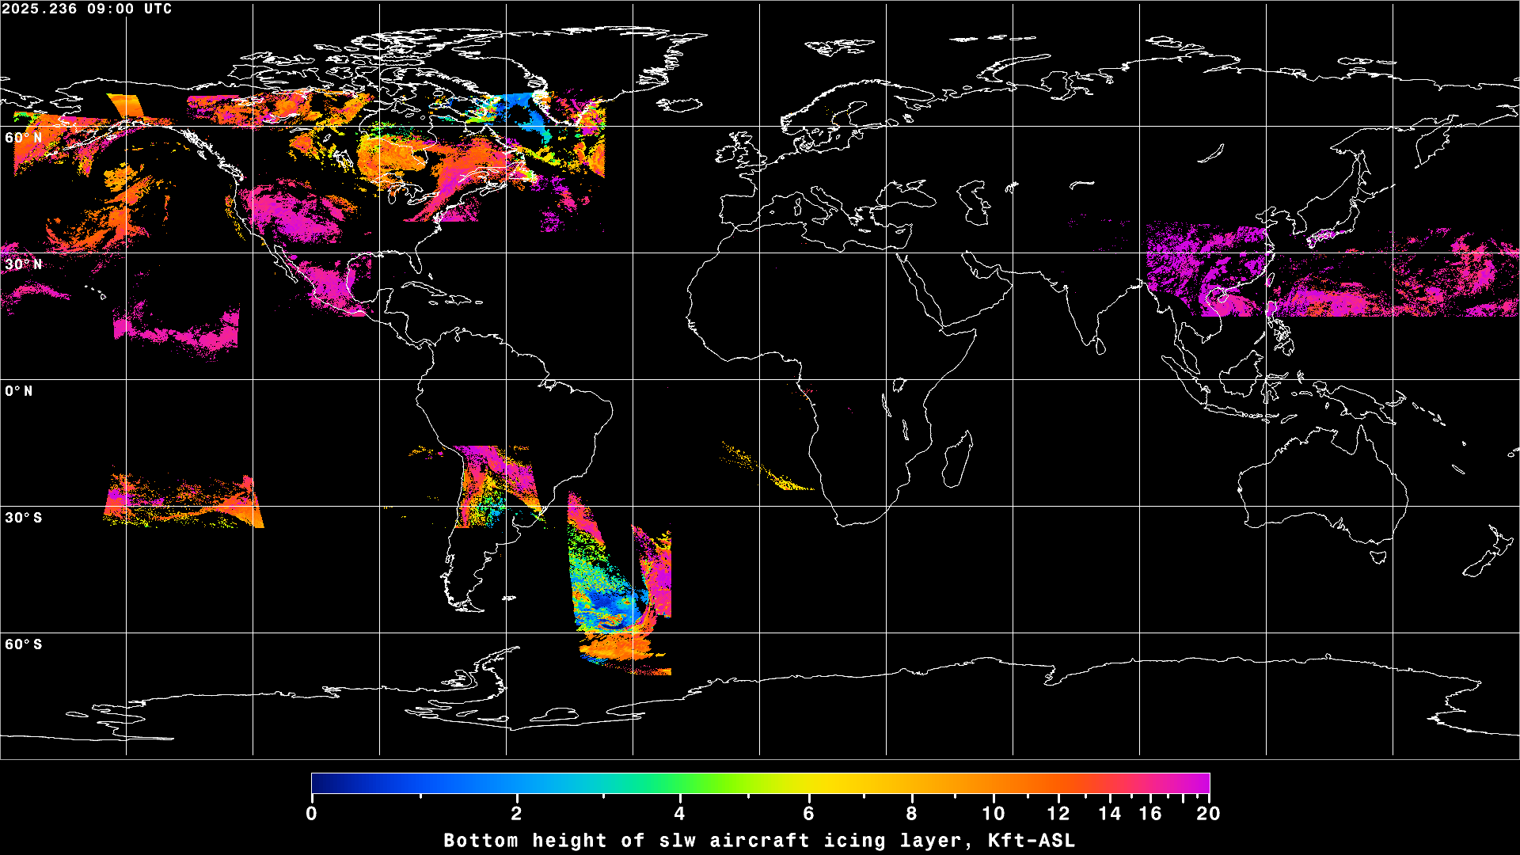Click the Madagascar island outline
Image resolution: width=1520 pixels, height=855 pixels.
[957, 461]
